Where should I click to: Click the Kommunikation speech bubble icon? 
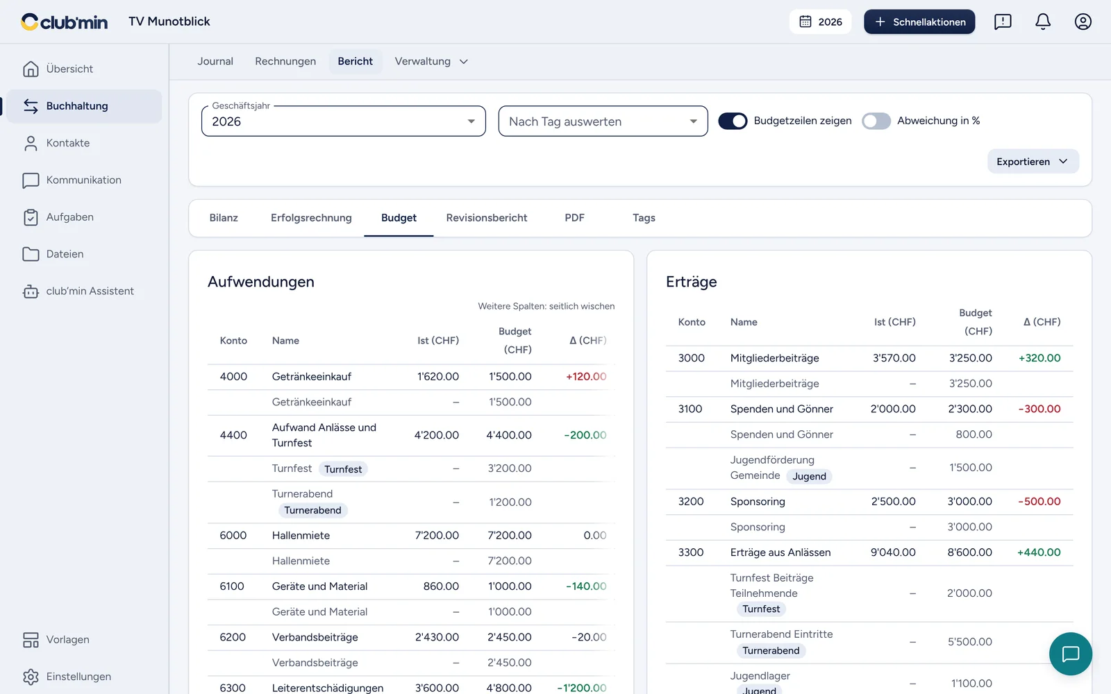(x=31, y=180)
